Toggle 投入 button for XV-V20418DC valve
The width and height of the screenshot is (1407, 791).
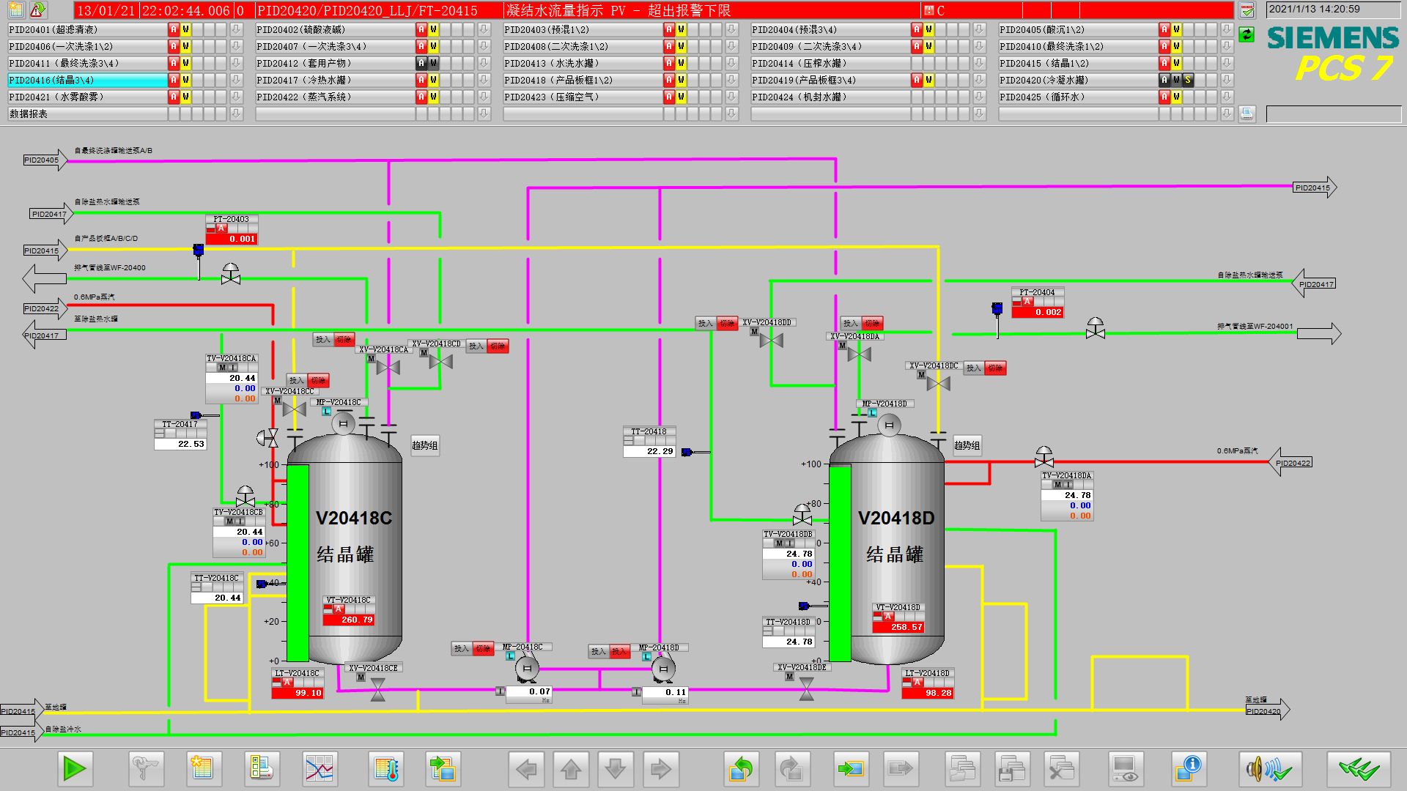[973, 368]
